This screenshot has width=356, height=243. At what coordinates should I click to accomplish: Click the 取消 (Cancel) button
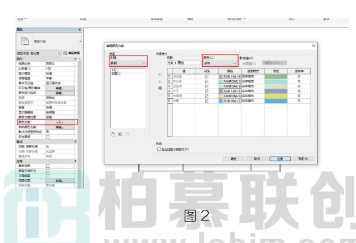257,159
